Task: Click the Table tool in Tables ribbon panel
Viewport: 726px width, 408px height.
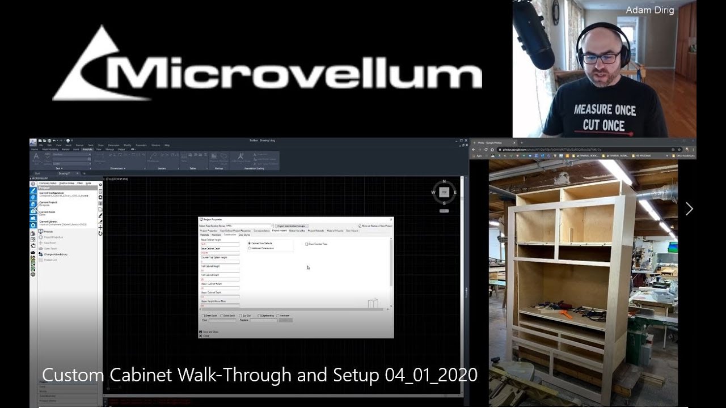Action: coord(184,156)
